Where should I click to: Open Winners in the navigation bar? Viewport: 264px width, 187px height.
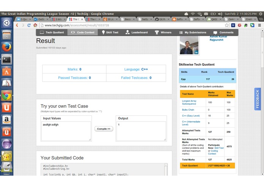163,33
